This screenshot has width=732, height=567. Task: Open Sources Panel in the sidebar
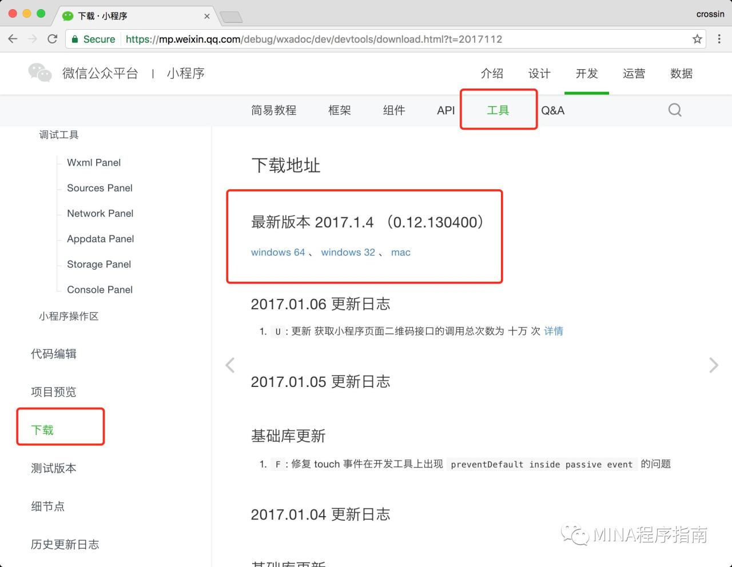point(100,188)
